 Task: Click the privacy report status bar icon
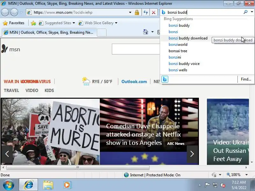click(214, 175)
